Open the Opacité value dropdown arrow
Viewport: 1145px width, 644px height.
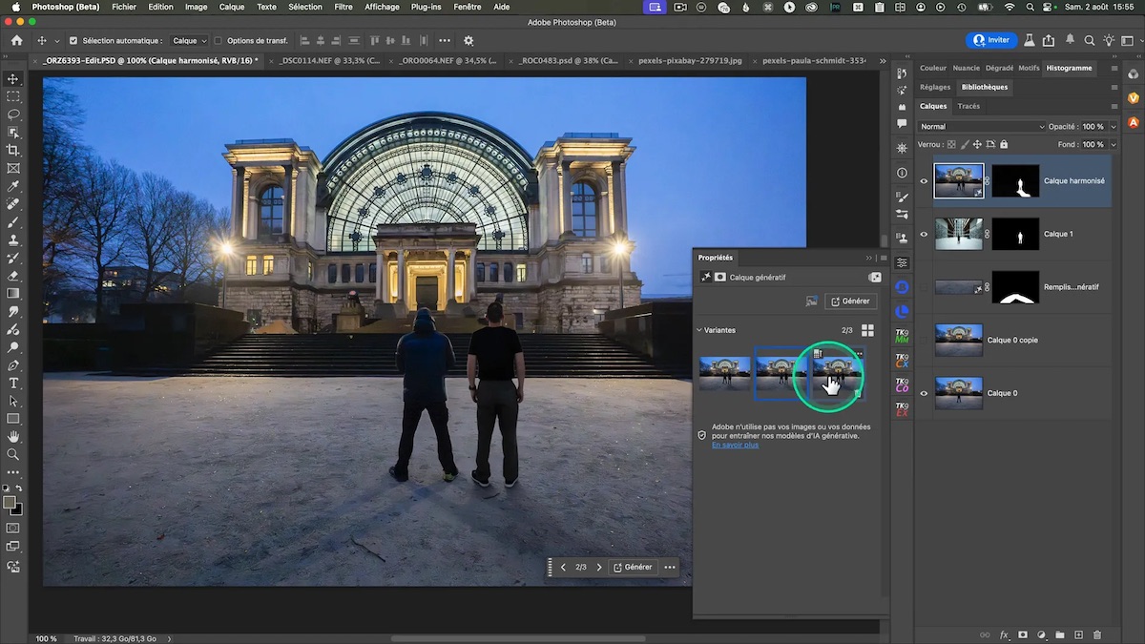pos(1112,127)
